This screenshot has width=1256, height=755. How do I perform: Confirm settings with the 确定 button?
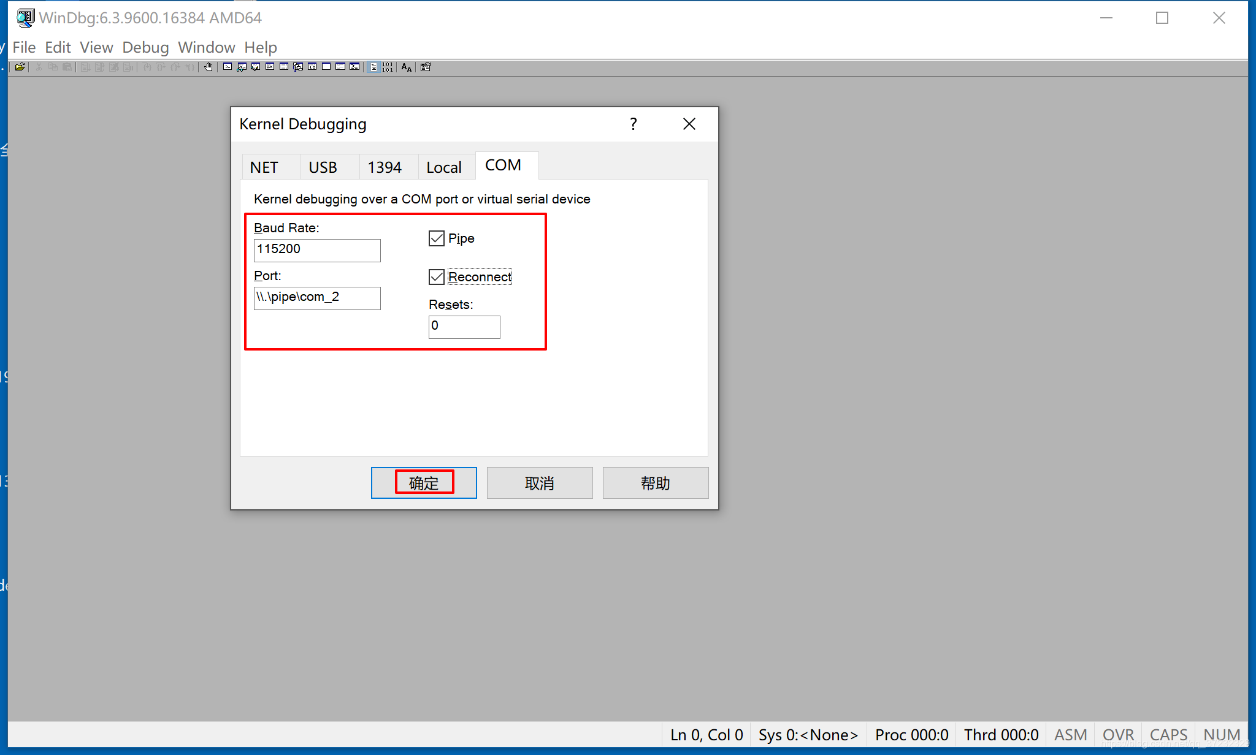point(424,483)
